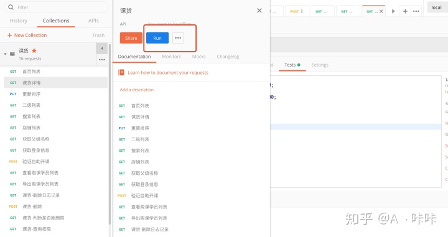
Task: Select 更新排序 in the documentation request list
Action: tap(140, 128)
